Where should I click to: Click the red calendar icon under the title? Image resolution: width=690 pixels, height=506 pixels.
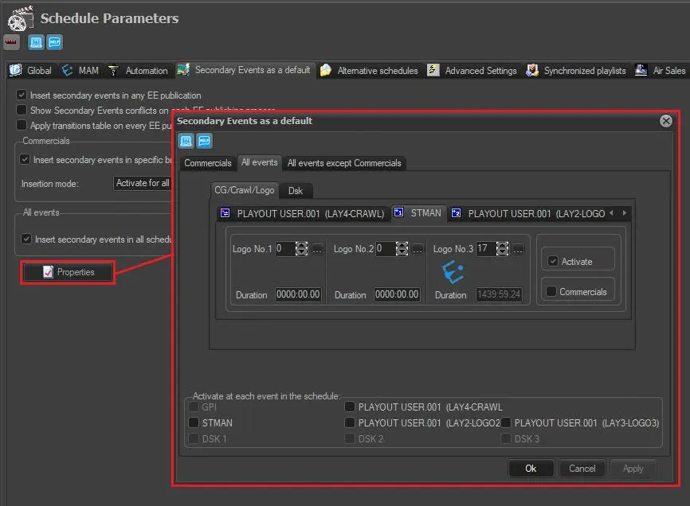[x=12, y=42]
